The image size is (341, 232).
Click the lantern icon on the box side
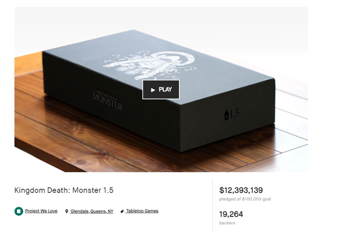click(x=226, y=114)
